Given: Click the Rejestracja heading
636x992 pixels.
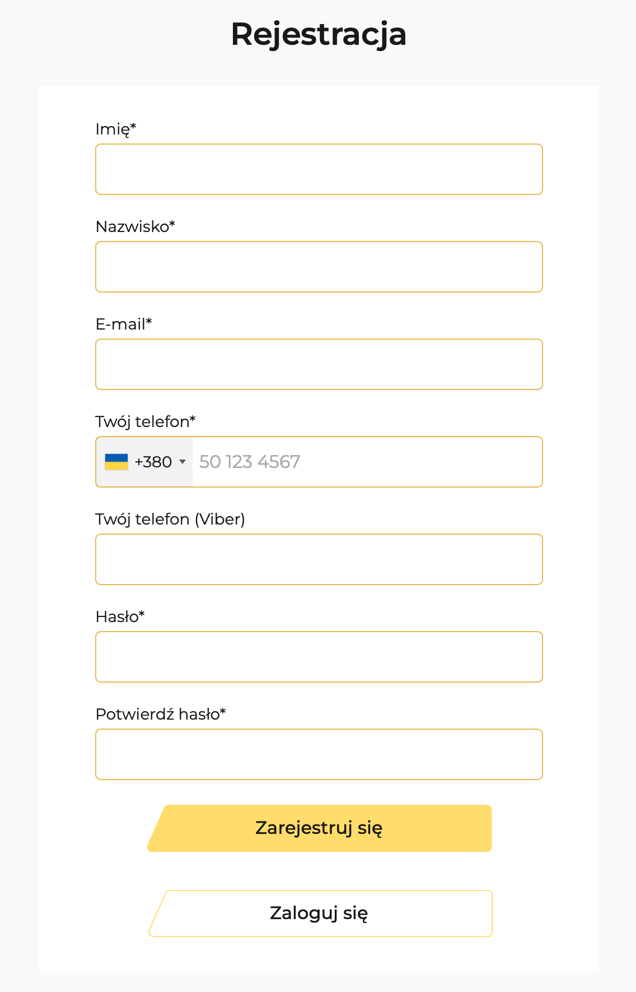Looking at the screenshot, I should point(319,34).
